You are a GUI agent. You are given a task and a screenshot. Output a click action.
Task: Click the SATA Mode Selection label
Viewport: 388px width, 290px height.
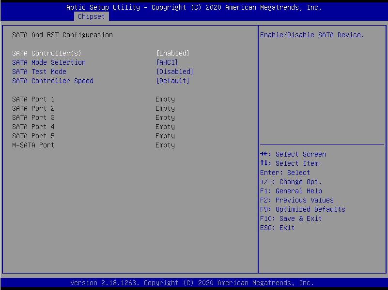(x=49, y=62)
